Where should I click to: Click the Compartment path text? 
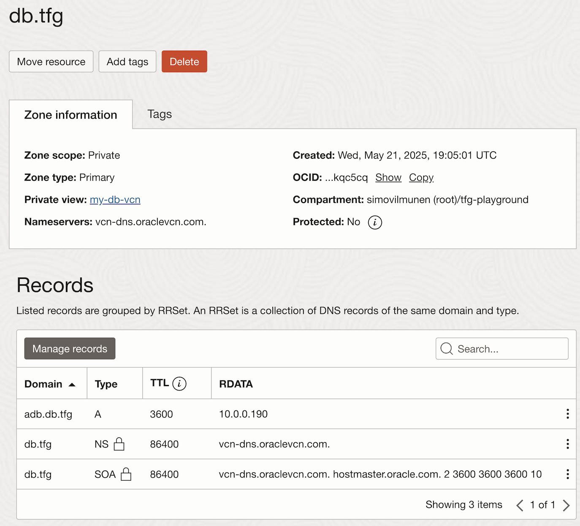447,200
